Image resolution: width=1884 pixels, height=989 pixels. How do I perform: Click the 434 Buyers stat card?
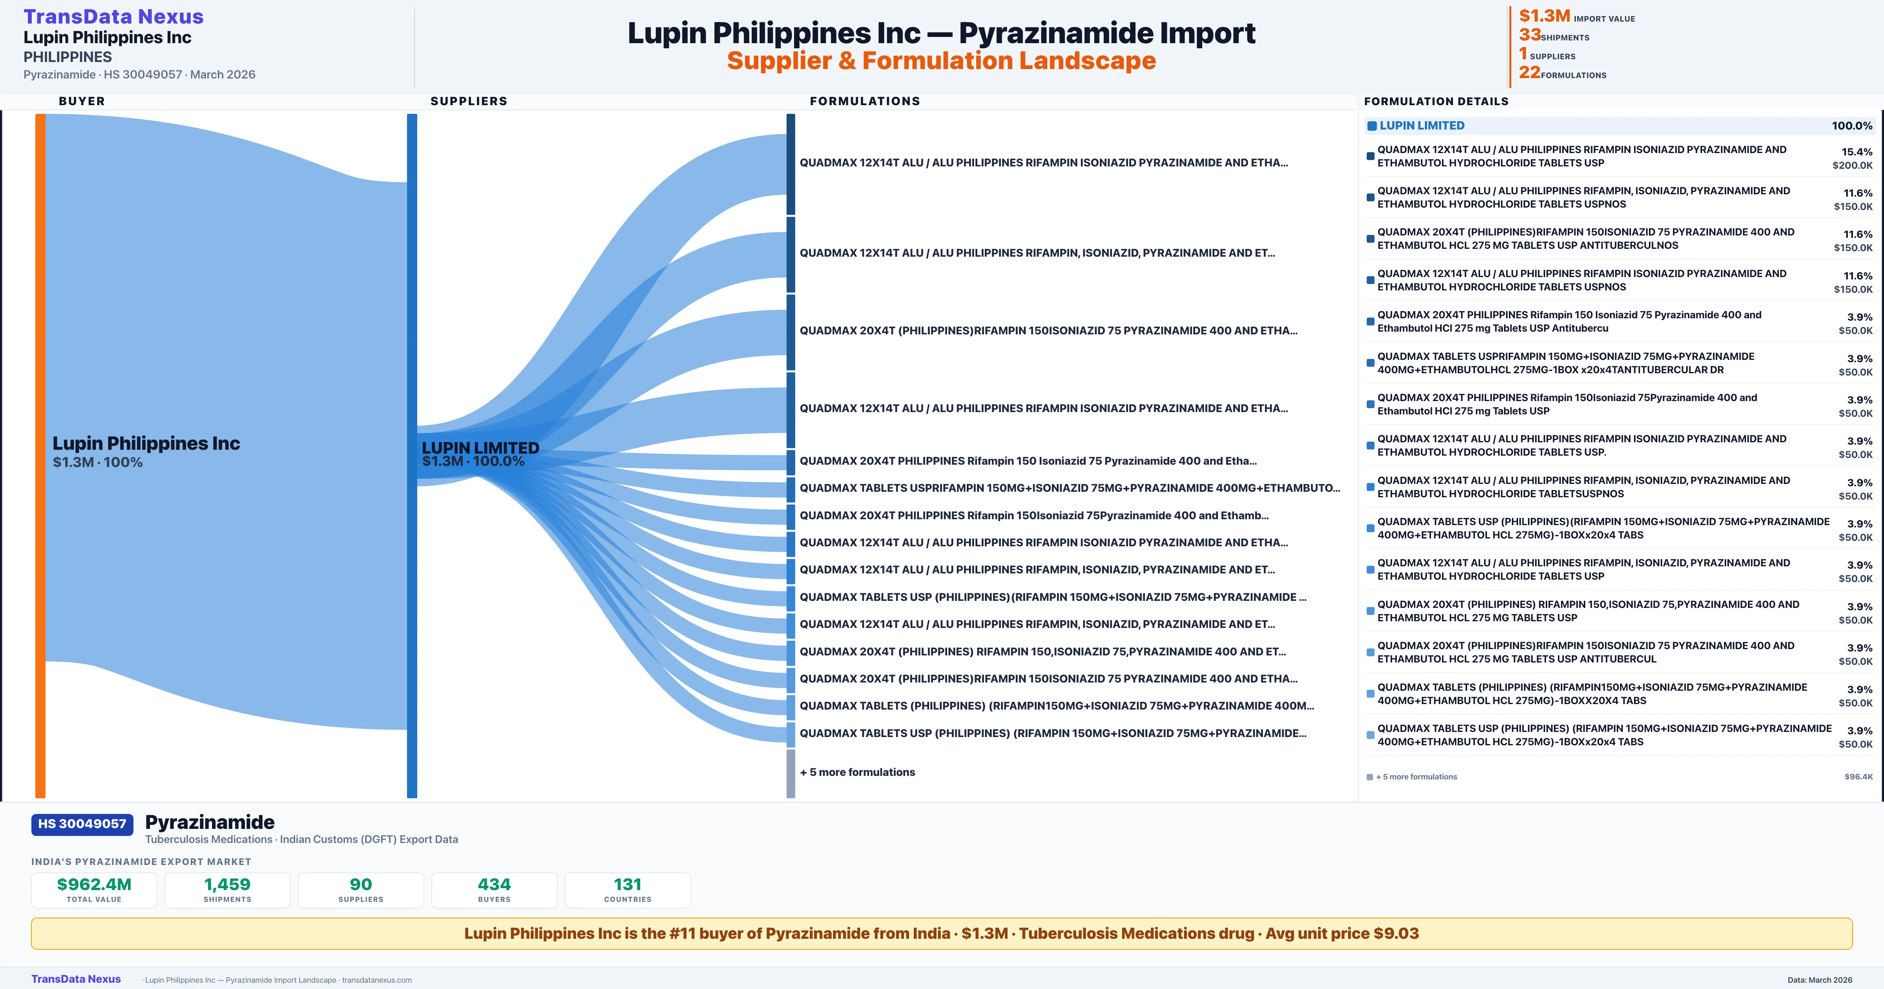click(x=494, y=890)
